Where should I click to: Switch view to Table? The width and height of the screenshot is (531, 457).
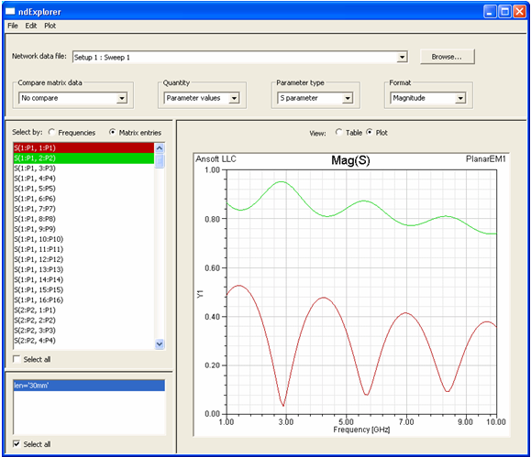pyautogui.click(x=338, y=132)
